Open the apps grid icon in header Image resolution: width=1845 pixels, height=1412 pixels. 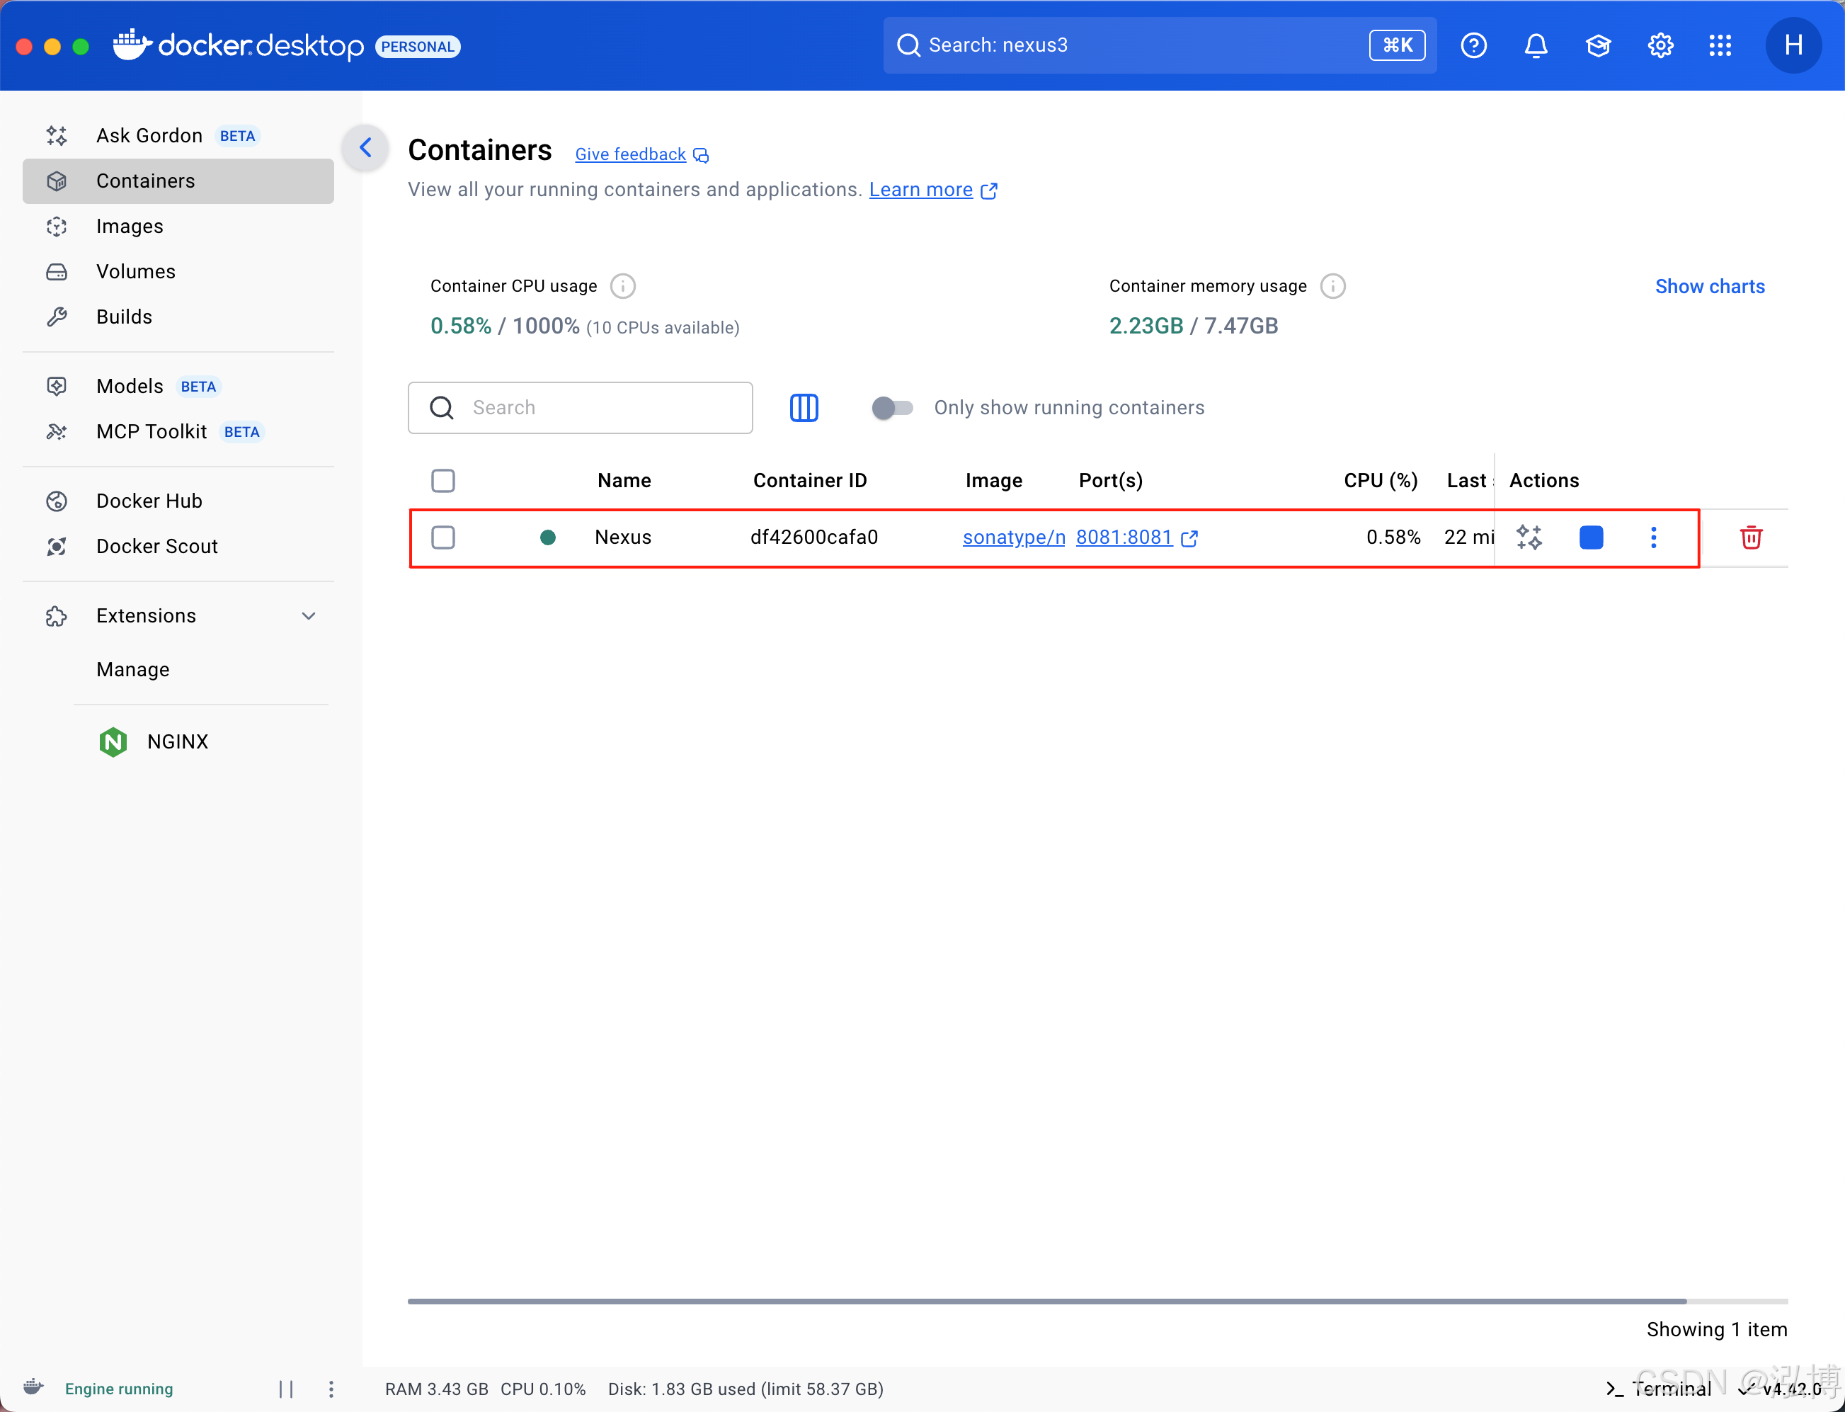(1720, 45)
